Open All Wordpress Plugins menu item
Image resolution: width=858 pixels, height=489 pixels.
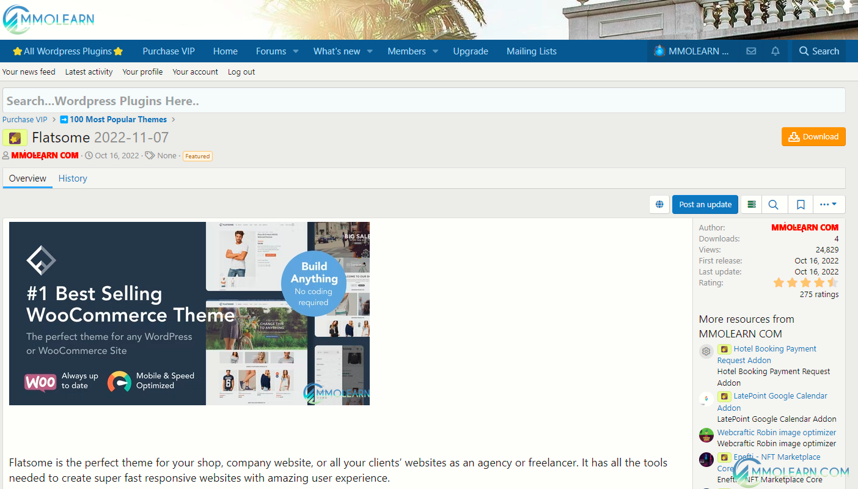[68, 51]
